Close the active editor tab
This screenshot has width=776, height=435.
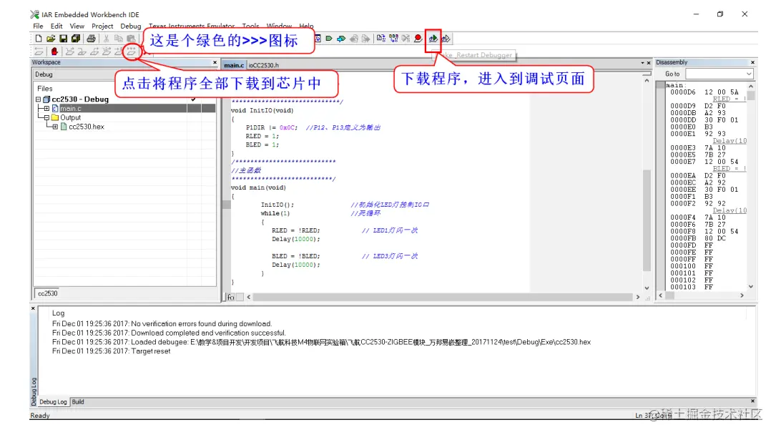coord(649,63)
